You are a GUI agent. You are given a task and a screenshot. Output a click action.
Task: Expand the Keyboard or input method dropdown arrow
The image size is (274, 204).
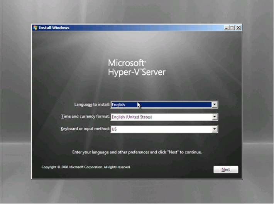click(x=215, y=129)
